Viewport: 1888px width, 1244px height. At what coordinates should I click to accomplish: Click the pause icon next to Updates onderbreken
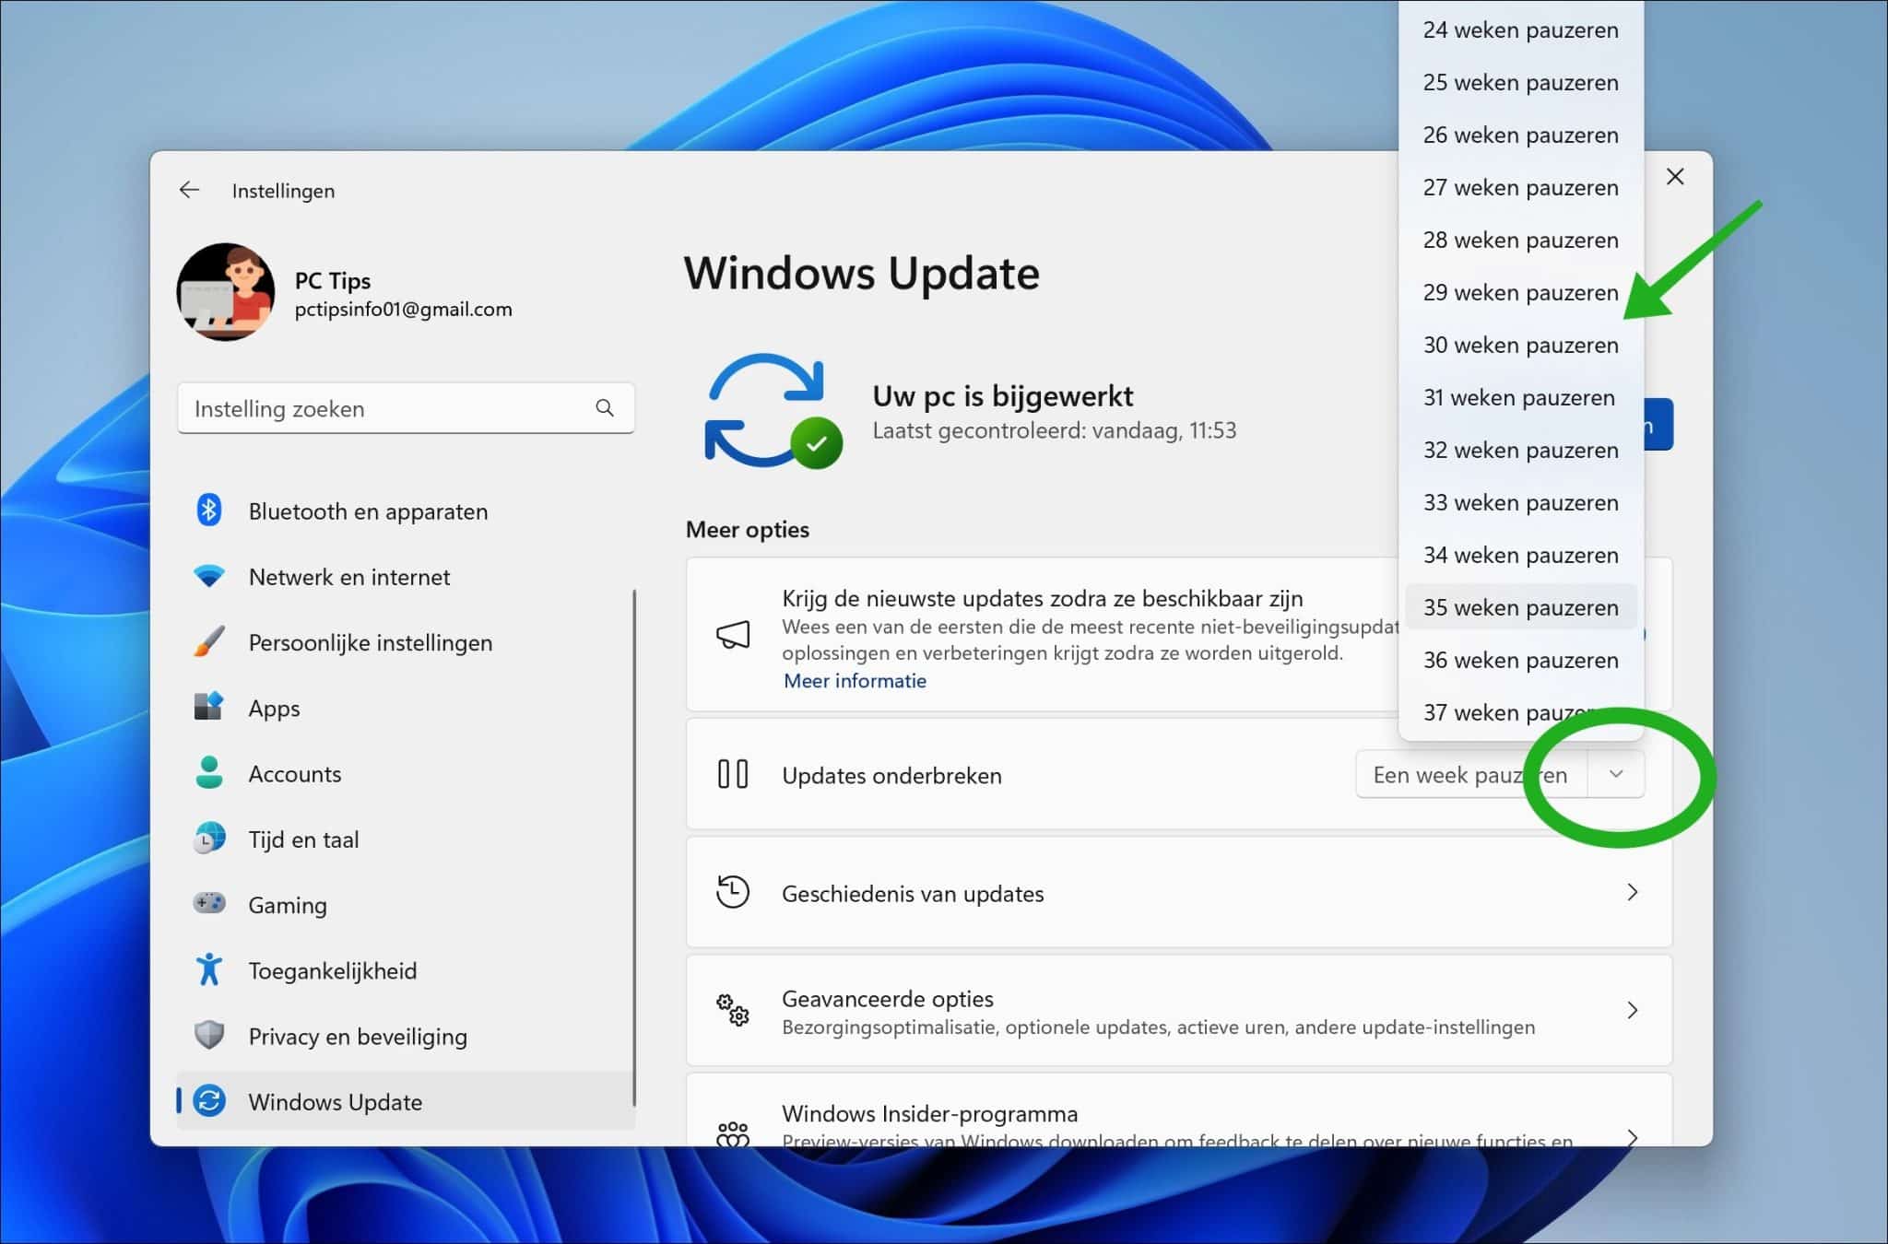(x=732, y=774)
